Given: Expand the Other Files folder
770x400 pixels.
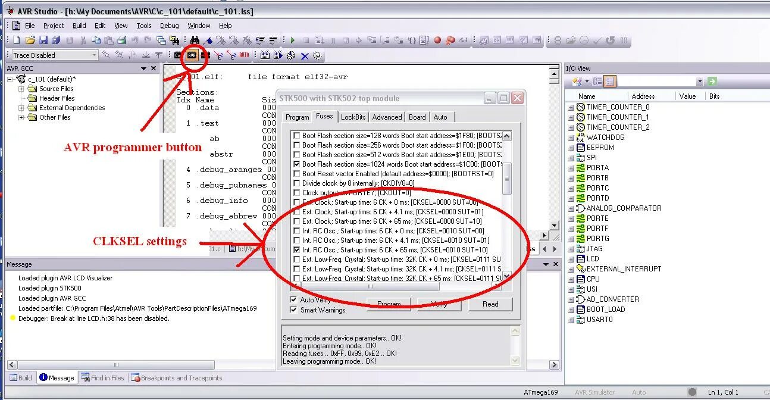Looking at the screenshot, I should 21,117.
